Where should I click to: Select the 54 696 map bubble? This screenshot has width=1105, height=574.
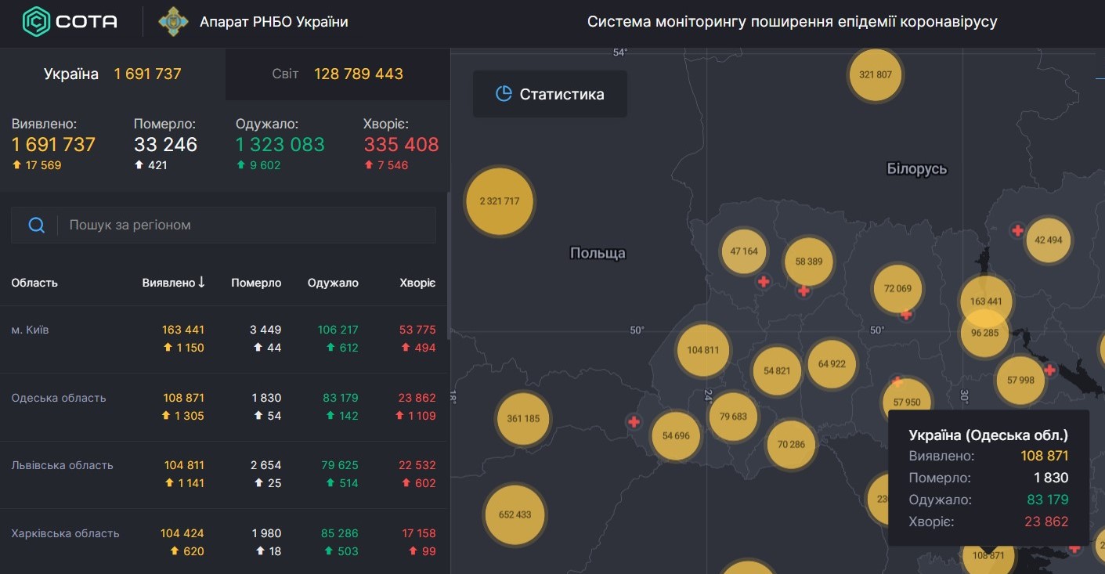click(676, 435)
